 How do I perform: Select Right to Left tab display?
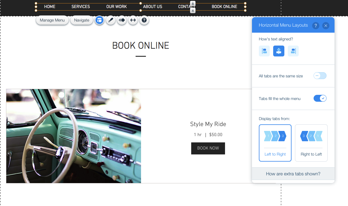[311, 143]
